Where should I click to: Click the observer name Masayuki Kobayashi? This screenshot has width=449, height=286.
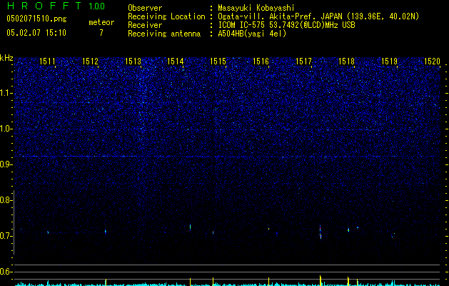(x=256, y=8)
